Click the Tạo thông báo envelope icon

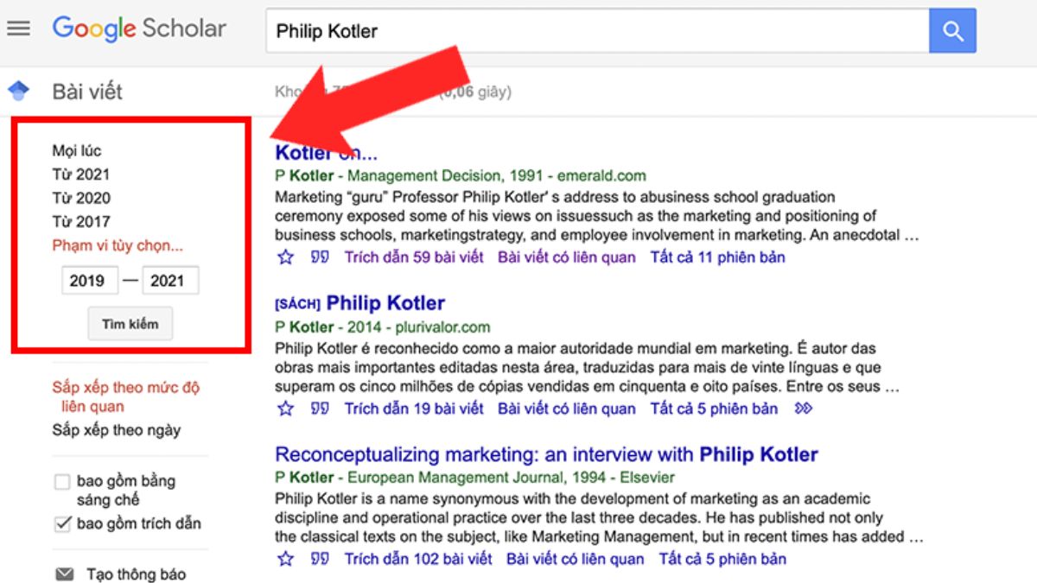point(64,574)
